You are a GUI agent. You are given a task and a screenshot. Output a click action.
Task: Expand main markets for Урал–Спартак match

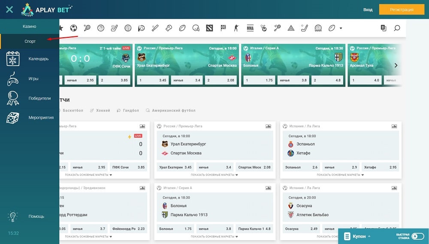[214, 175]
